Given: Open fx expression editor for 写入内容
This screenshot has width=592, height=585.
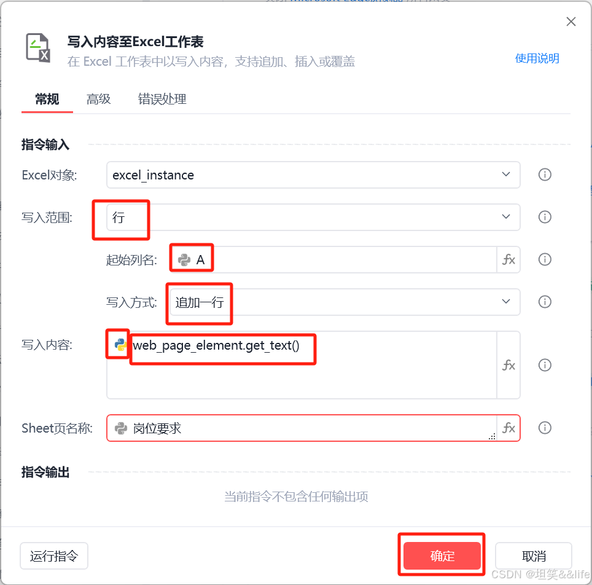Looking at the screenshot, I should 508,365.
